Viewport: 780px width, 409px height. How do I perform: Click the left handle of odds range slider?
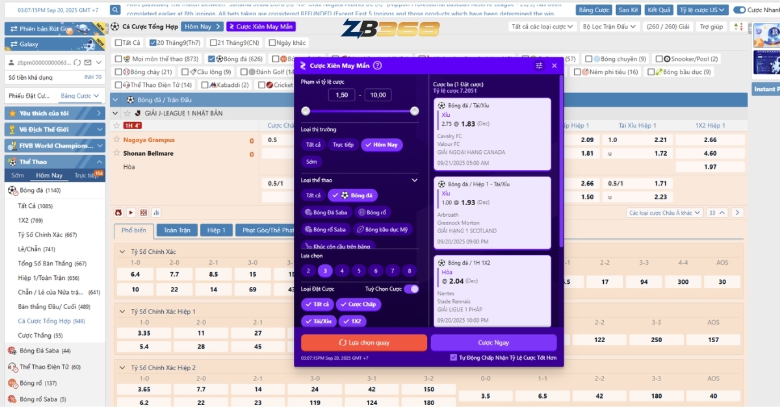click(x=305, y=111)
